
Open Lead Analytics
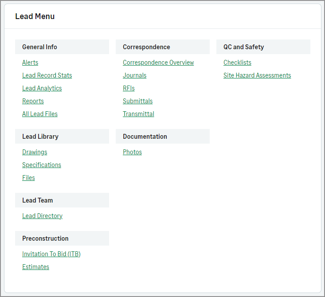[x=42, y=88]
